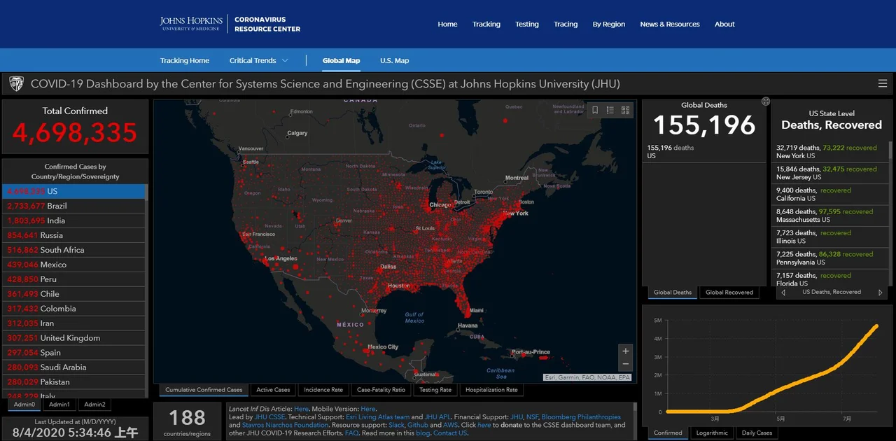Image resolution: width=896 pixels, height=441 pixels.
Task: Expand the Critical Trends dropdown
Action: coord(259,60)
